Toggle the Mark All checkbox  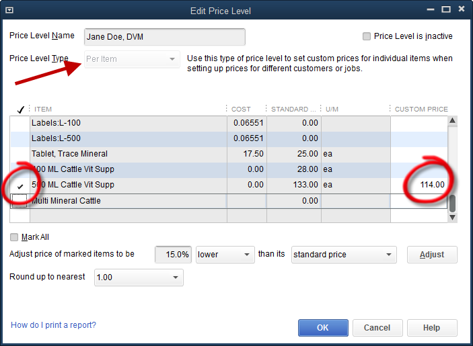tap(14, 237)
